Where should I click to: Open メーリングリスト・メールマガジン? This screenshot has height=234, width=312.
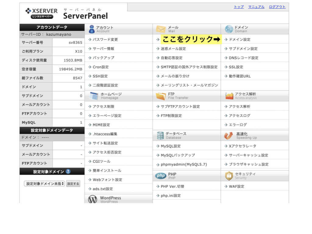point(190,85)
